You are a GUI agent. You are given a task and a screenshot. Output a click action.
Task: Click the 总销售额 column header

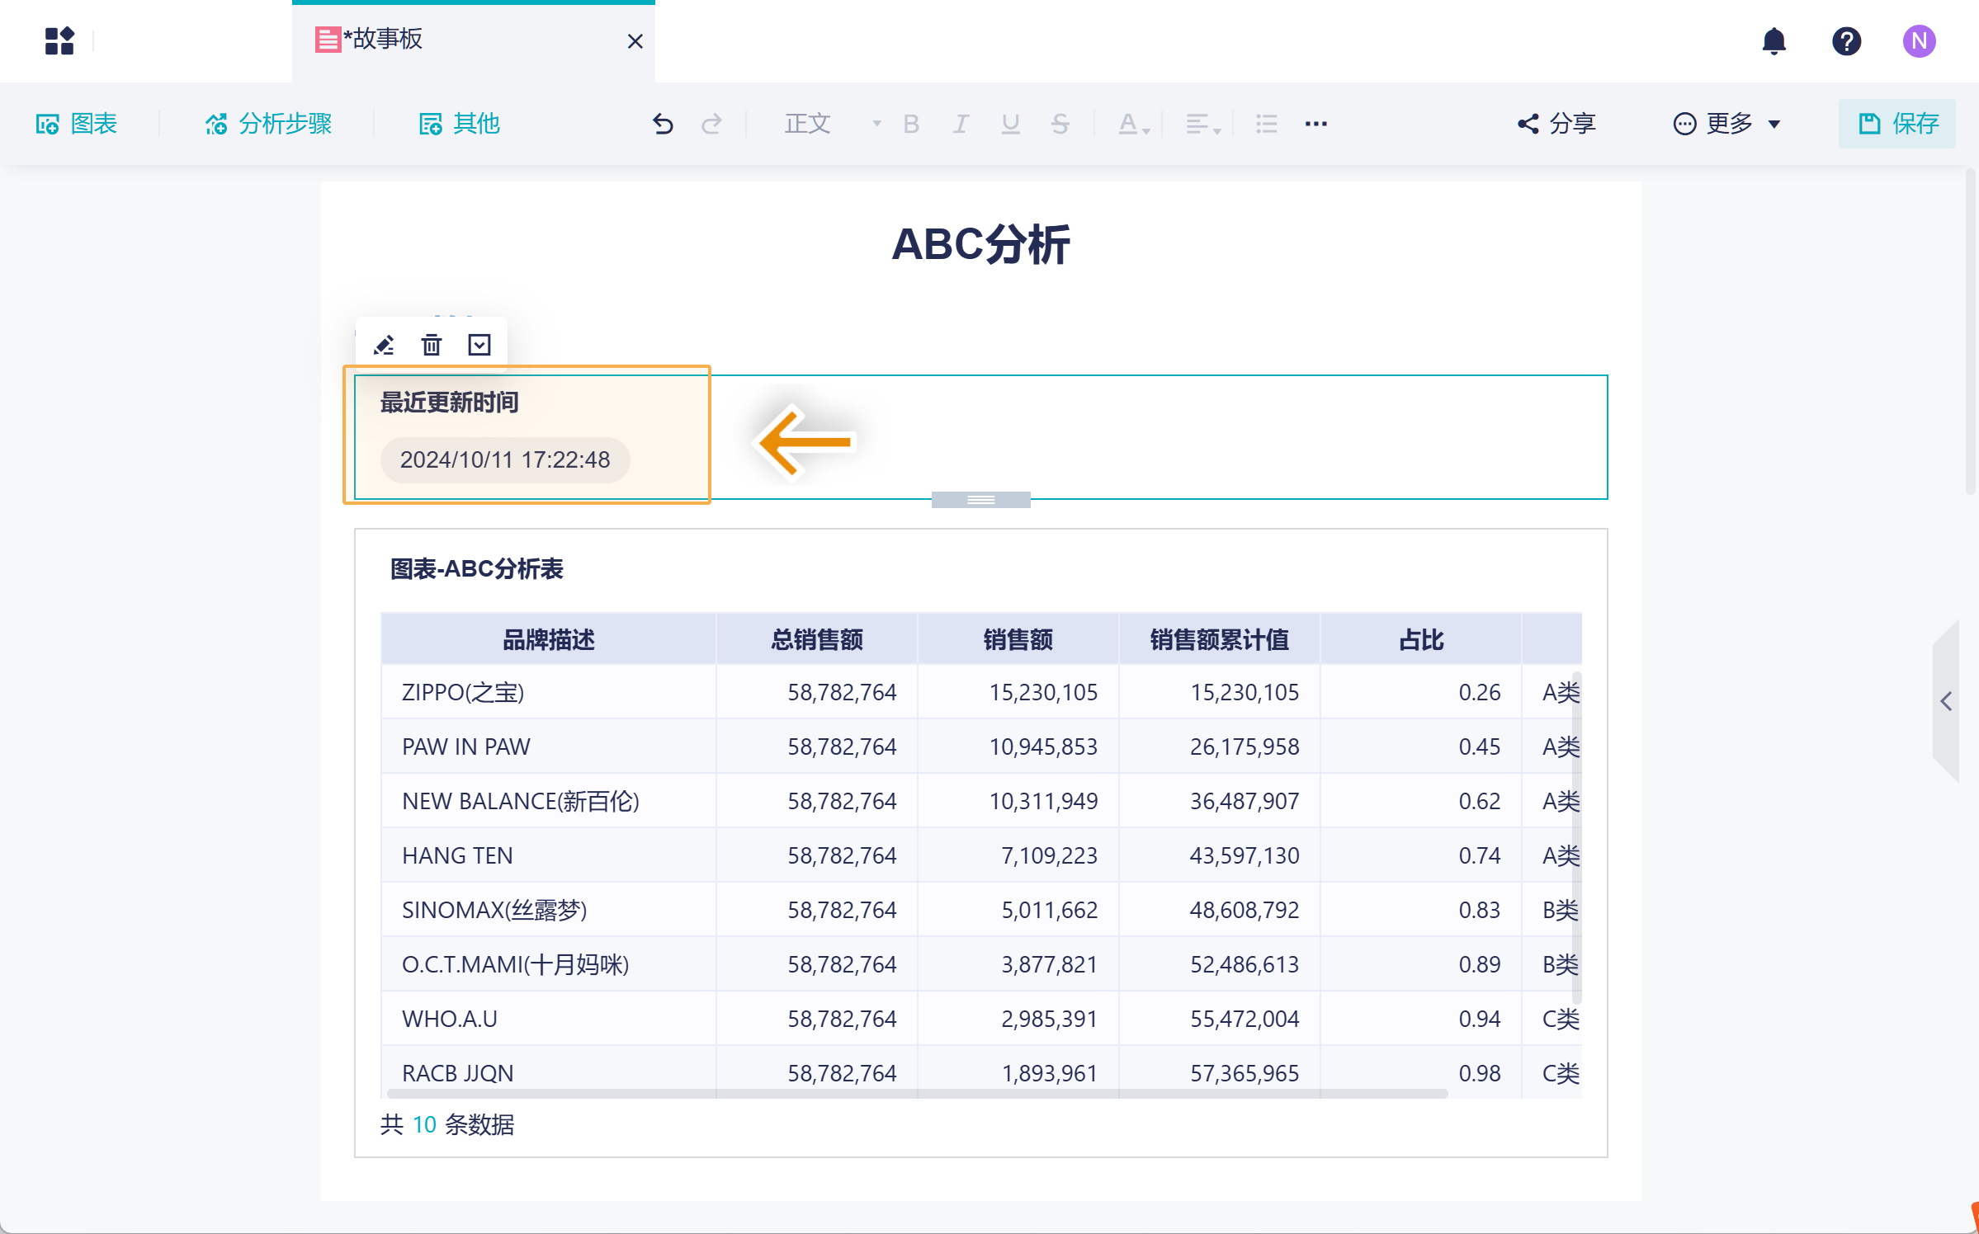(x=817, y=639)
